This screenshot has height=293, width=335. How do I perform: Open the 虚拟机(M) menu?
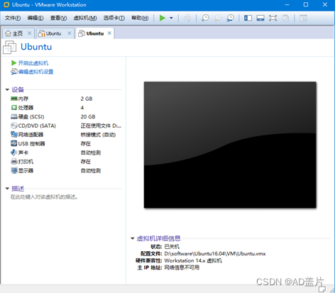coord(85,18)
